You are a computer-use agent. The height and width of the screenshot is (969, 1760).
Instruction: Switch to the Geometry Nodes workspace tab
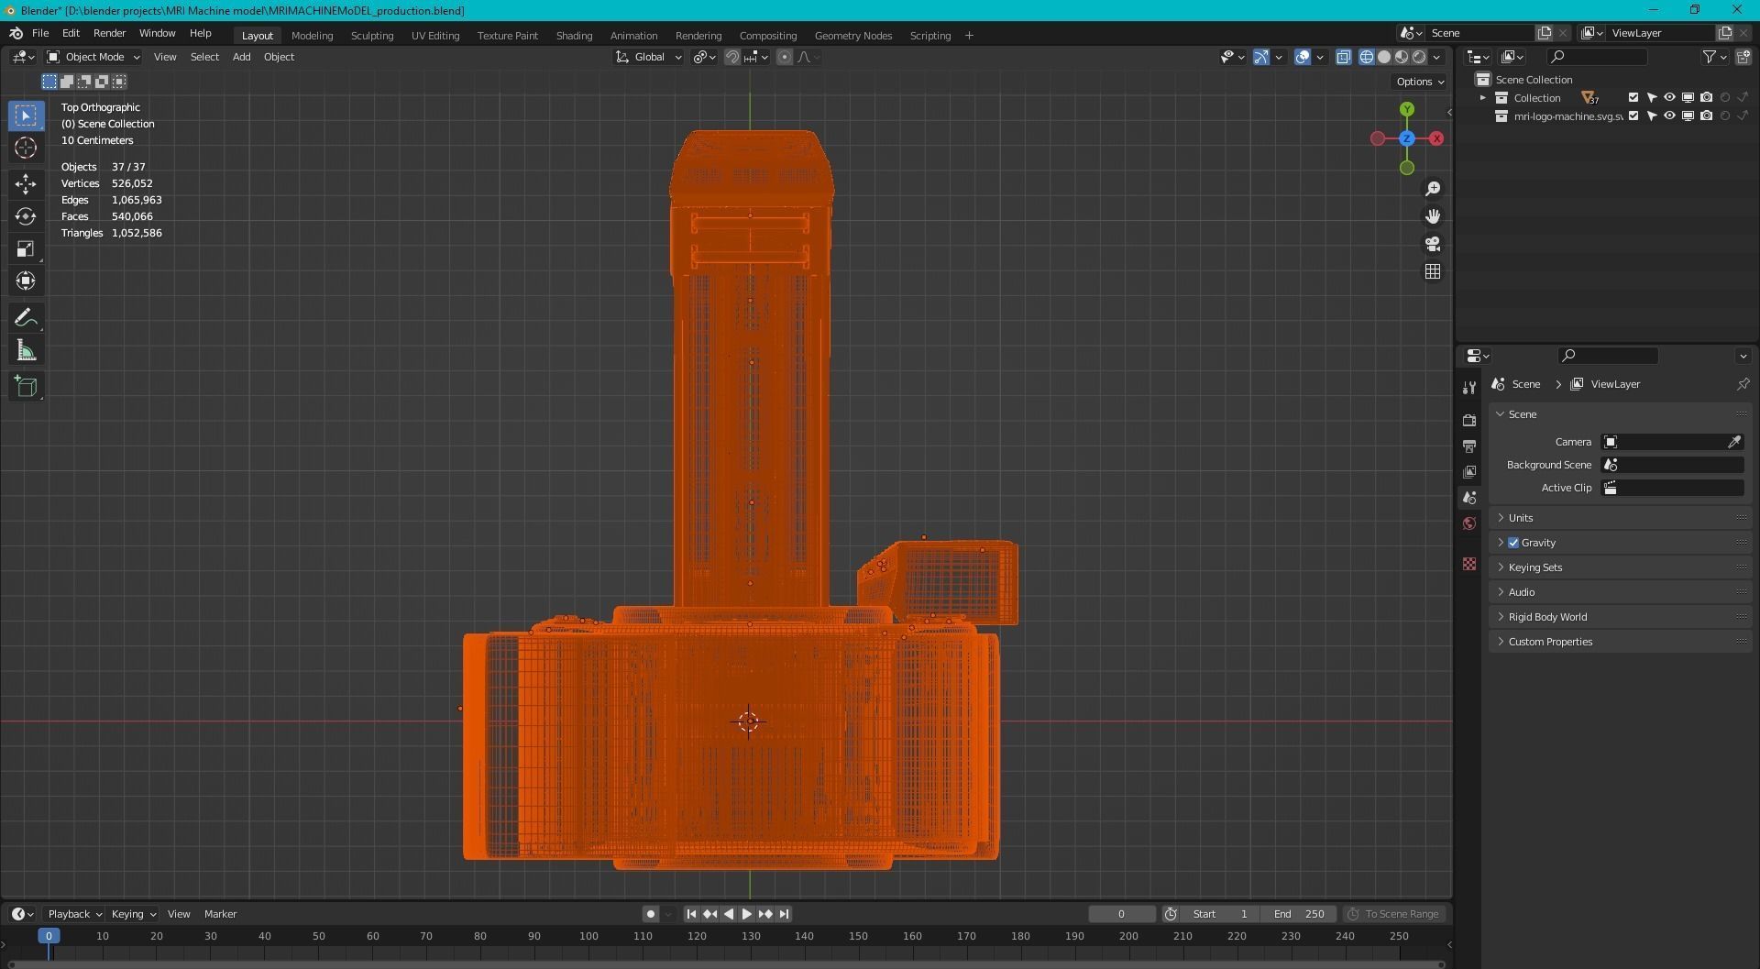(x=852, y=36)
